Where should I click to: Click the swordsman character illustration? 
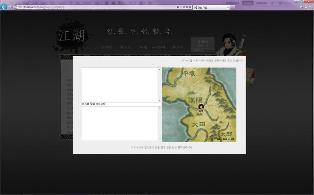[x=231, y=44]
